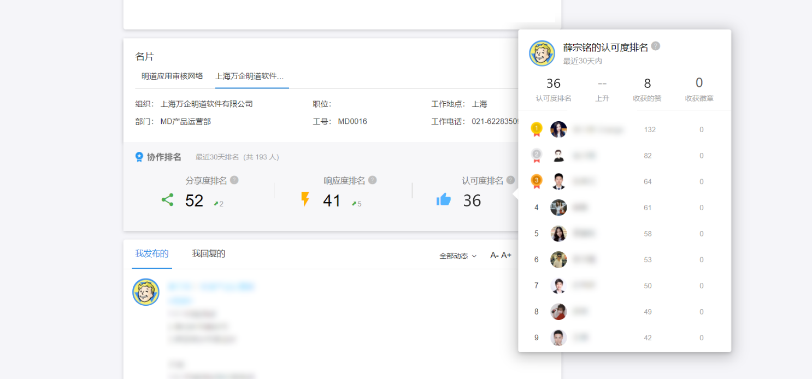This screenshot has height=379, width=812.
Task: Click help icon in popup title 薛宗铭的认可度排名
Action: [656, 46]
